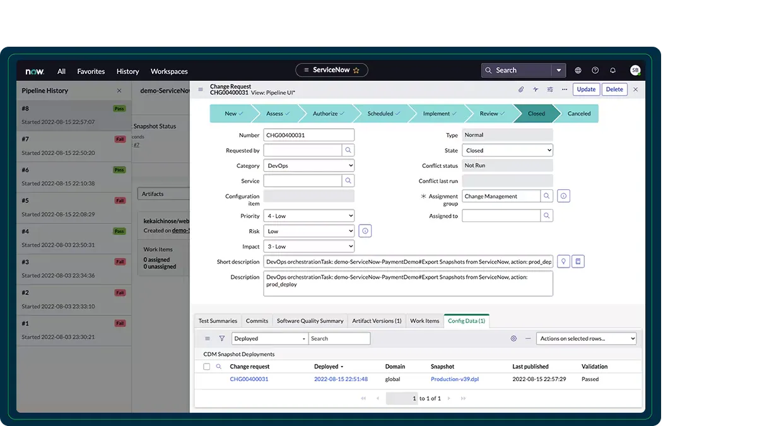
Task: Open the Production-v39.dpl snapshot link
Action: tap(454, 379)
